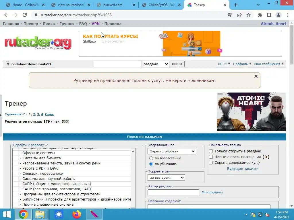Open the Atomic Heart banner image
Viewport: 294px width, 220px height.
coord(251,112)
